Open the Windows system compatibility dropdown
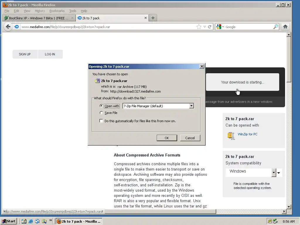Screen dimensions: 300x225 click(274, 173)
